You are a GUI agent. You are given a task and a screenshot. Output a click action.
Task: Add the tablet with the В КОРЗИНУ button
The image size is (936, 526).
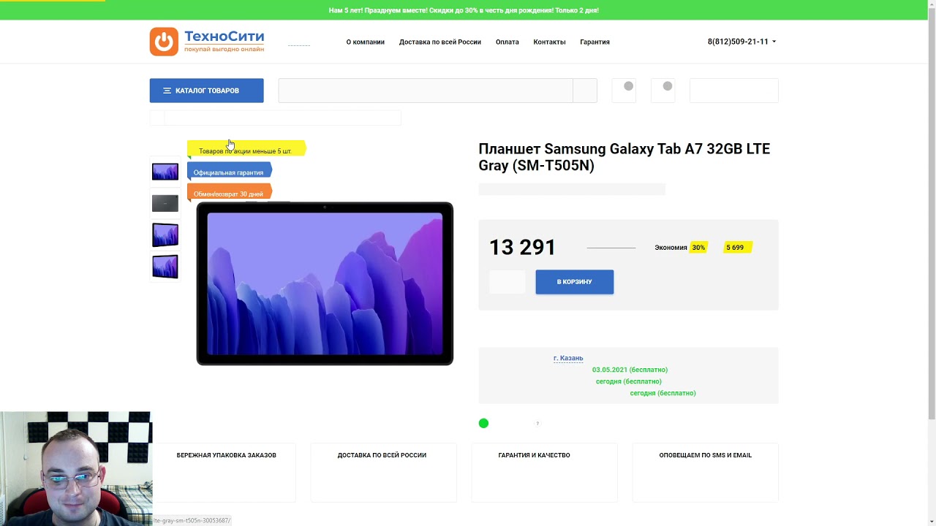point(574,282)
